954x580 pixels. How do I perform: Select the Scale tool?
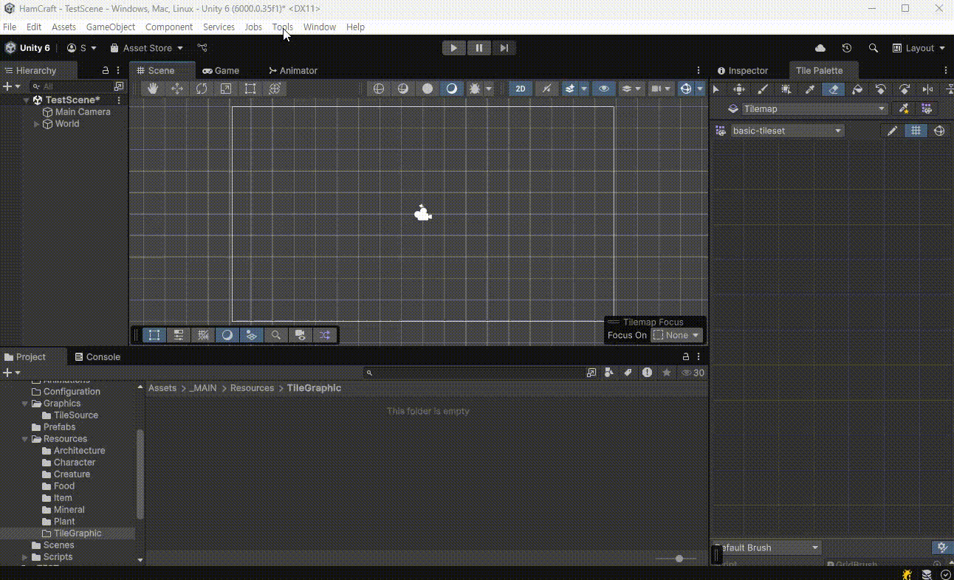click(226, 89)
